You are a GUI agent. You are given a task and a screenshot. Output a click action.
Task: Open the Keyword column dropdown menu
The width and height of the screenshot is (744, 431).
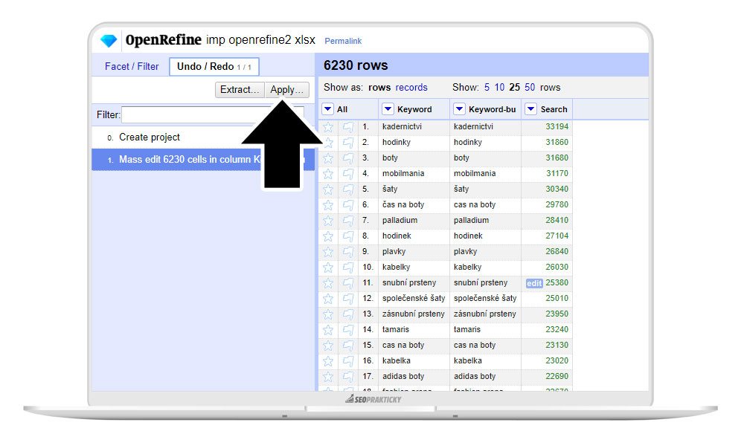(x=388, y=109)
